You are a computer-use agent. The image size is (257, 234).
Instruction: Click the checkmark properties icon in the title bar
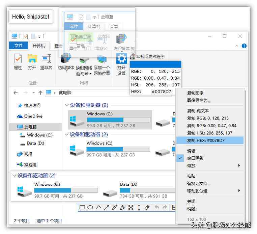tap(26, 36)
